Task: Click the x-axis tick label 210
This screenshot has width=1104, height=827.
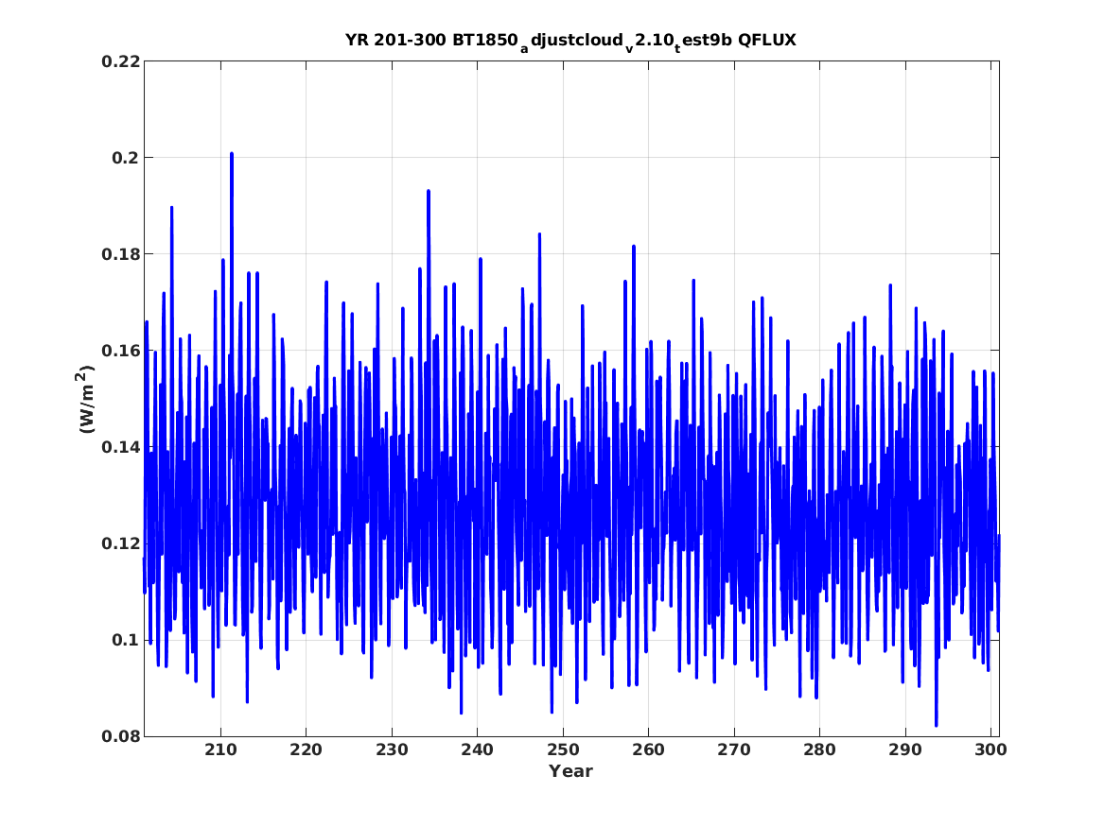Action: pyautogui.click(x=220, y=750)
